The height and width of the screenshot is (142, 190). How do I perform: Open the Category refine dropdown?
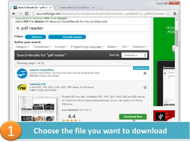[x=23, y=47]
